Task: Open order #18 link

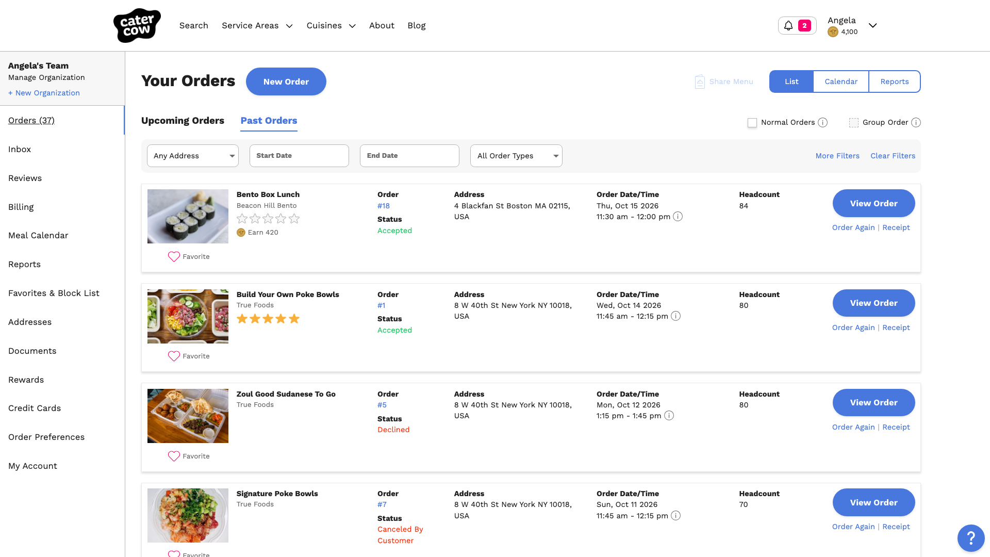Action: click(384, 206)
